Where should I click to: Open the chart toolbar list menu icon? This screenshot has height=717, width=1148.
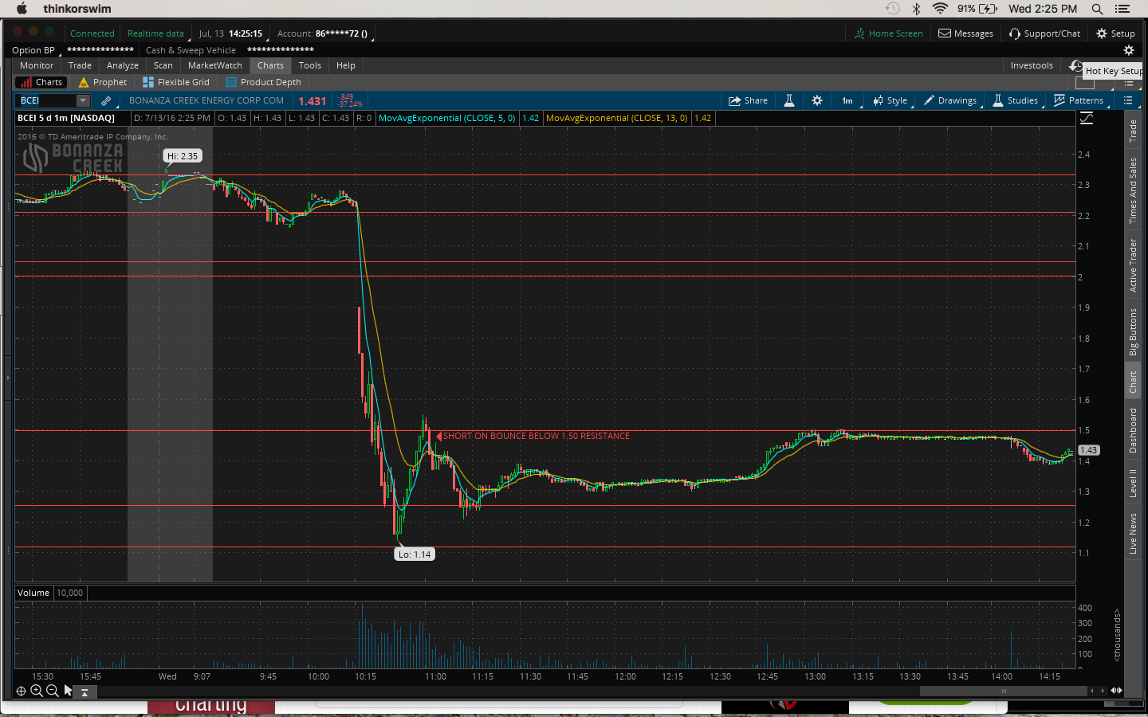click(1128, 100)
